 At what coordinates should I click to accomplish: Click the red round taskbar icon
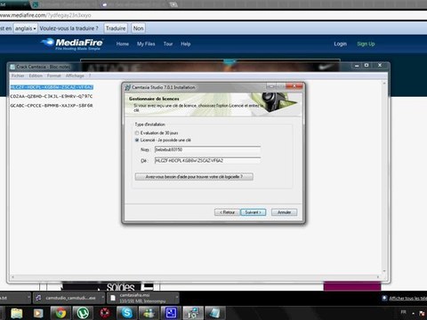[x=105, y=313]
